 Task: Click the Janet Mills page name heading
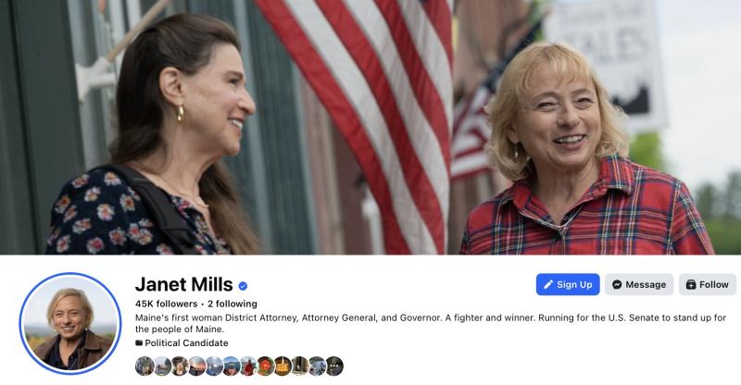point(183,284)
